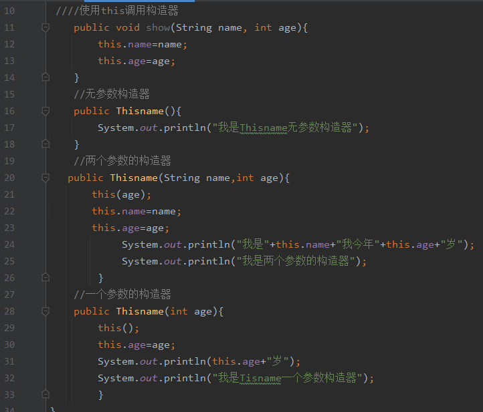Click the string 我是Thisname无参数构造器
The image size is (483, 412).
click(284, 128)
